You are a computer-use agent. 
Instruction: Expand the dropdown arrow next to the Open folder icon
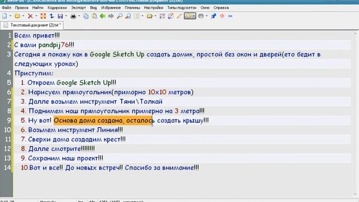pos(23,16)
